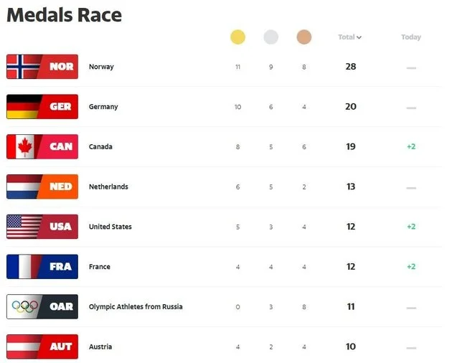Click the Olympic rings OAR badge
Screen dimensions: 452x363
pos(41,306)
